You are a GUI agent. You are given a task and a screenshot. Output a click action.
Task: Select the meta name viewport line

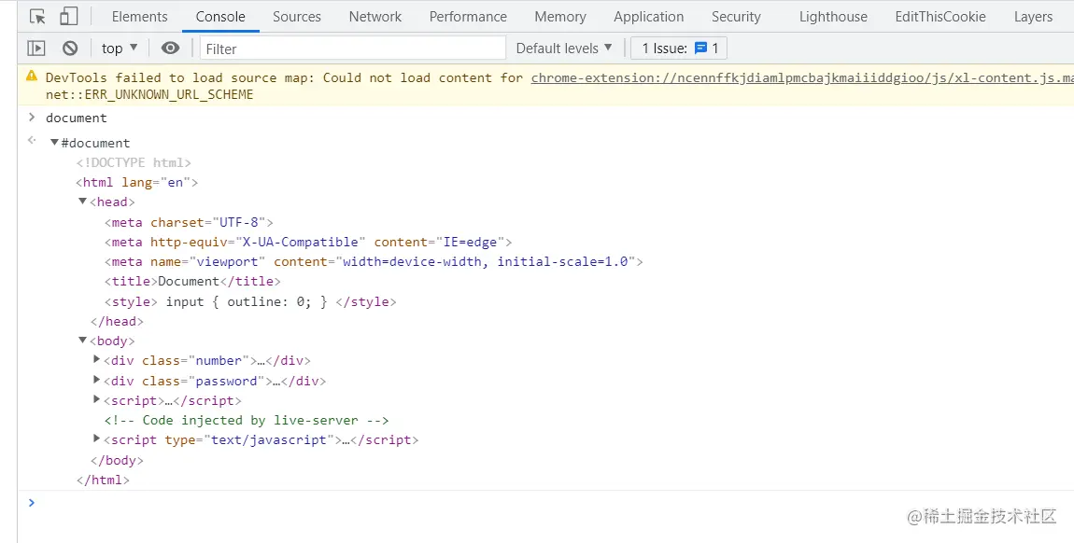[374, 262]
